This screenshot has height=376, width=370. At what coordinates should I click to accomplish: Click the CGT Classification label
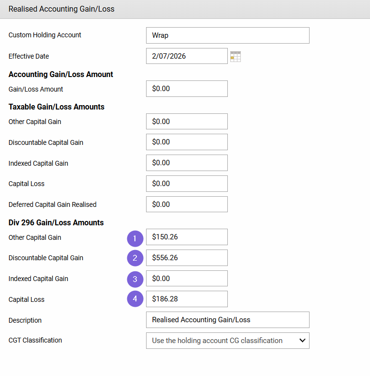(35, 340)
